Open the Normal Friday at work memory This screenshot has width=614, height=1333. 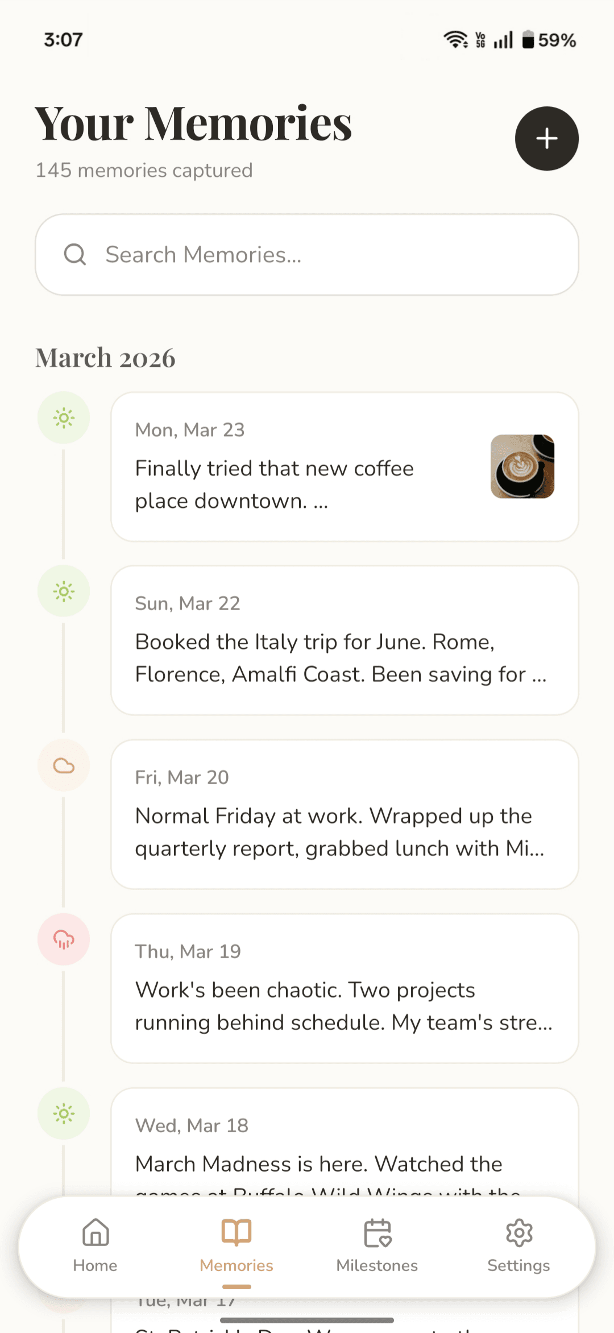click(x=345, y=814)
